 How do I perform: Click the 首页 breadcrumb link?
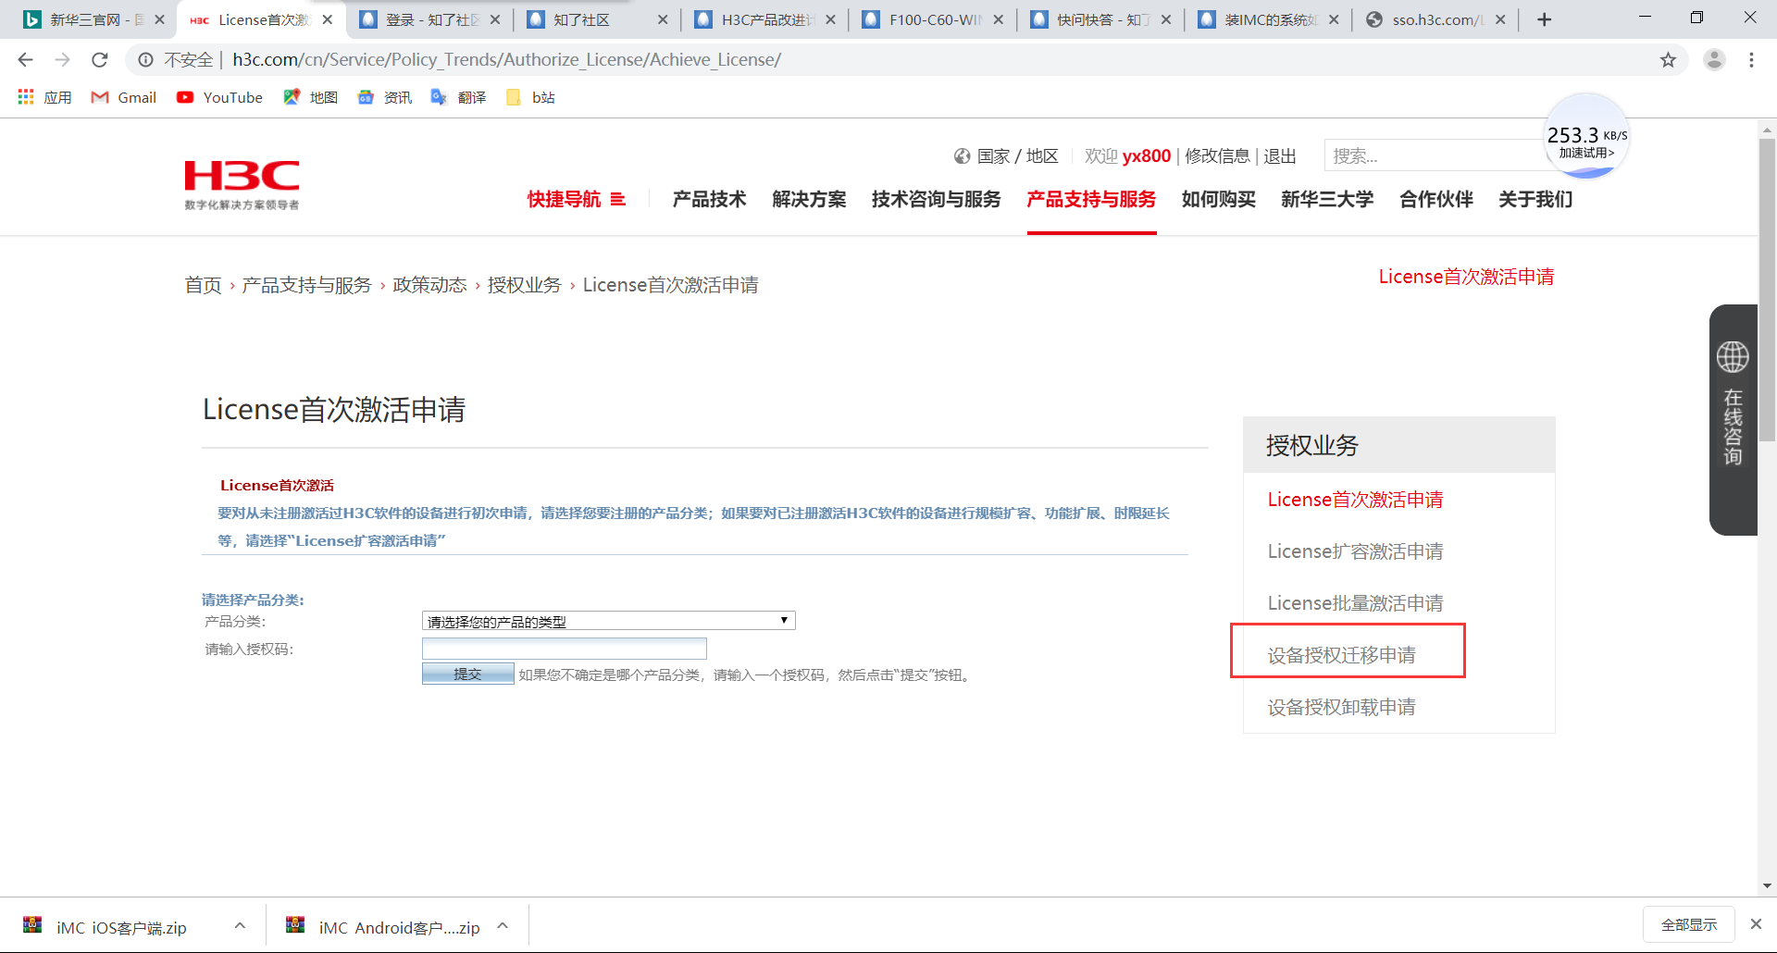[203, 285]
